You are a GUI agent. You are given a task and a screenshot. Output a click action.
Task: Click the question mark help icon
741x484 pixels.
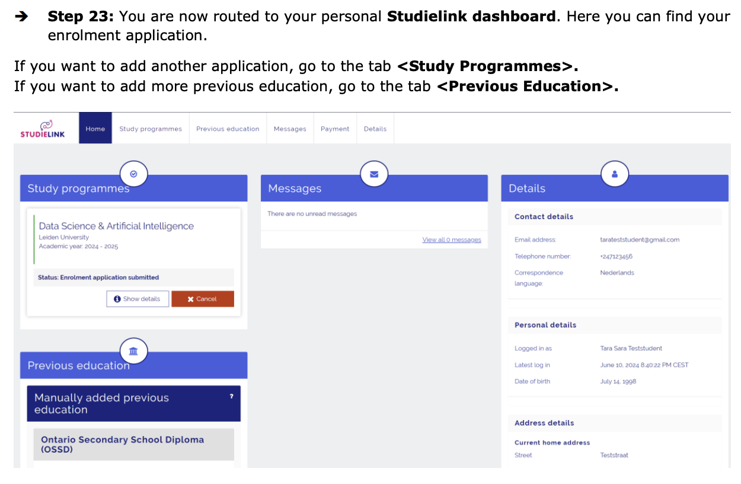(231, 396)
